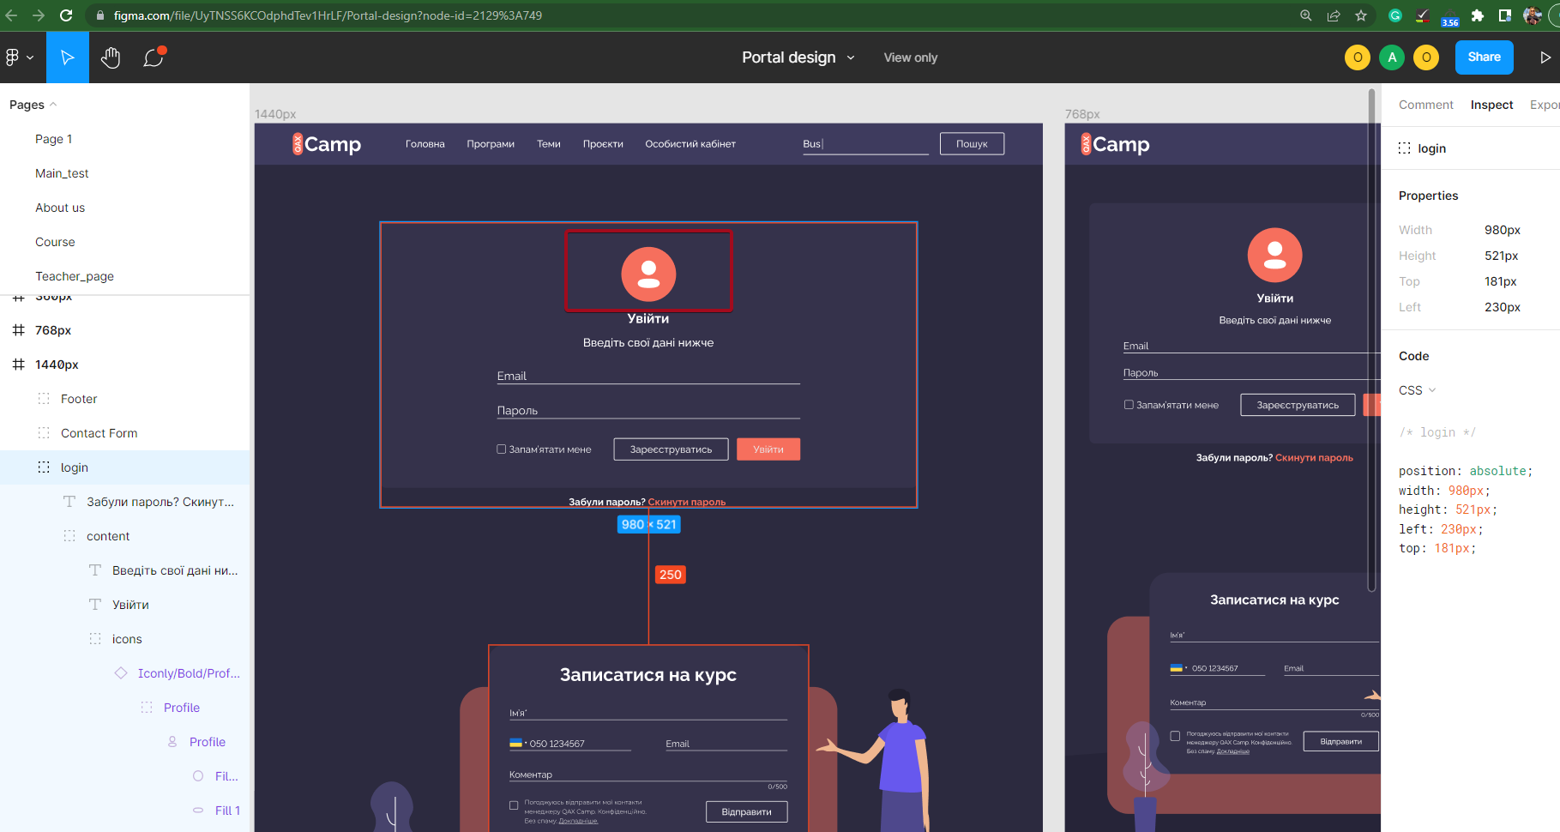Click the browser share icon in address bar

[1334, 15]
